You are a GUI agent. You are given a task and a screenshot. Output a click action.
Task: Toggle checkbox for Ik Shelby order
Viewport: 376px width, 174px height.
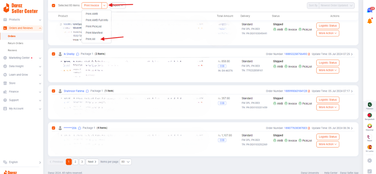tap(54, 54)
